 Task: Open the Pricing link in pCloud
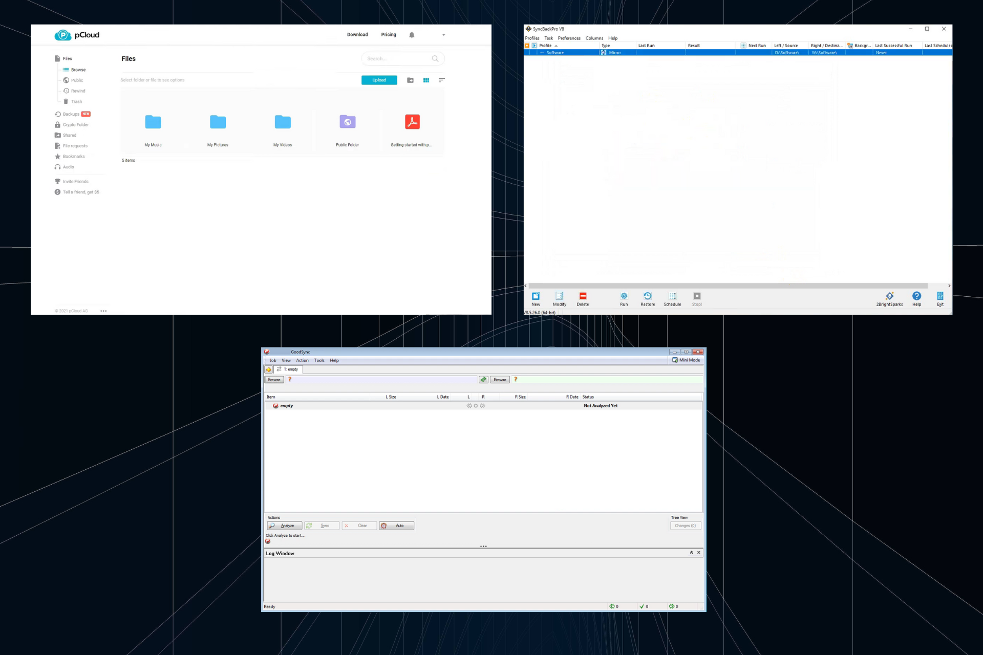pos(389,35)
